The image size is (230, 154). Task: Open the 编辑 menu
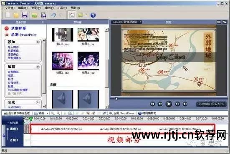(23, 8)
